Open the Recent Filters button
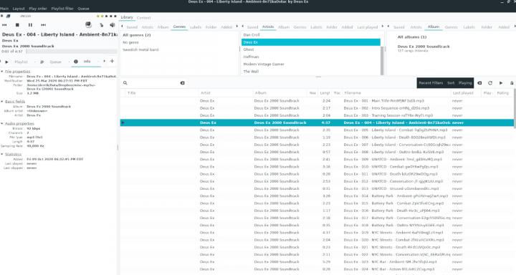Image resolution: width=516 pixels, height=275 pixels. tap(431, 83)
